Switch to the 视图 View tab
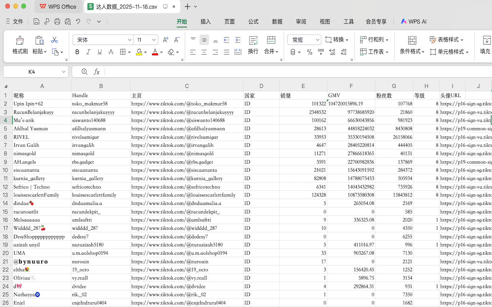This screenshot has width=492, height=307. [x=325, y=22]
